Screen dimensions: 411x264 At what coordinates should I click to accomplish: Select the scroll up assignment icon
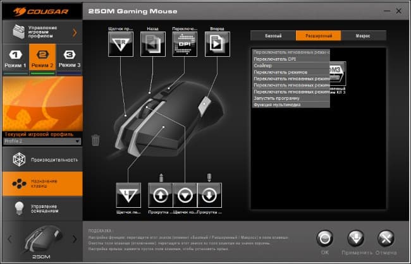[161, 195]
